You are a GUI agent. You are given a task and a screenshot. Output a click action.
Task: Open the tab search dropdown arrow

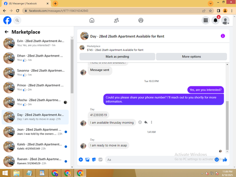coord(211,3)
